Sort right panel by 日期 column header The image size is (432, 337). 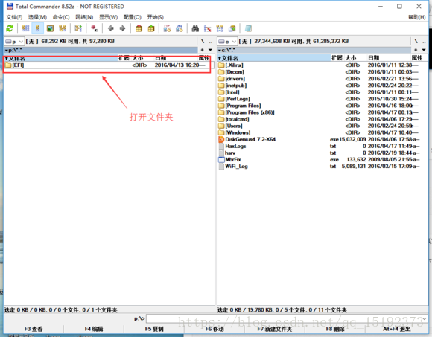(x=389, y=58)
